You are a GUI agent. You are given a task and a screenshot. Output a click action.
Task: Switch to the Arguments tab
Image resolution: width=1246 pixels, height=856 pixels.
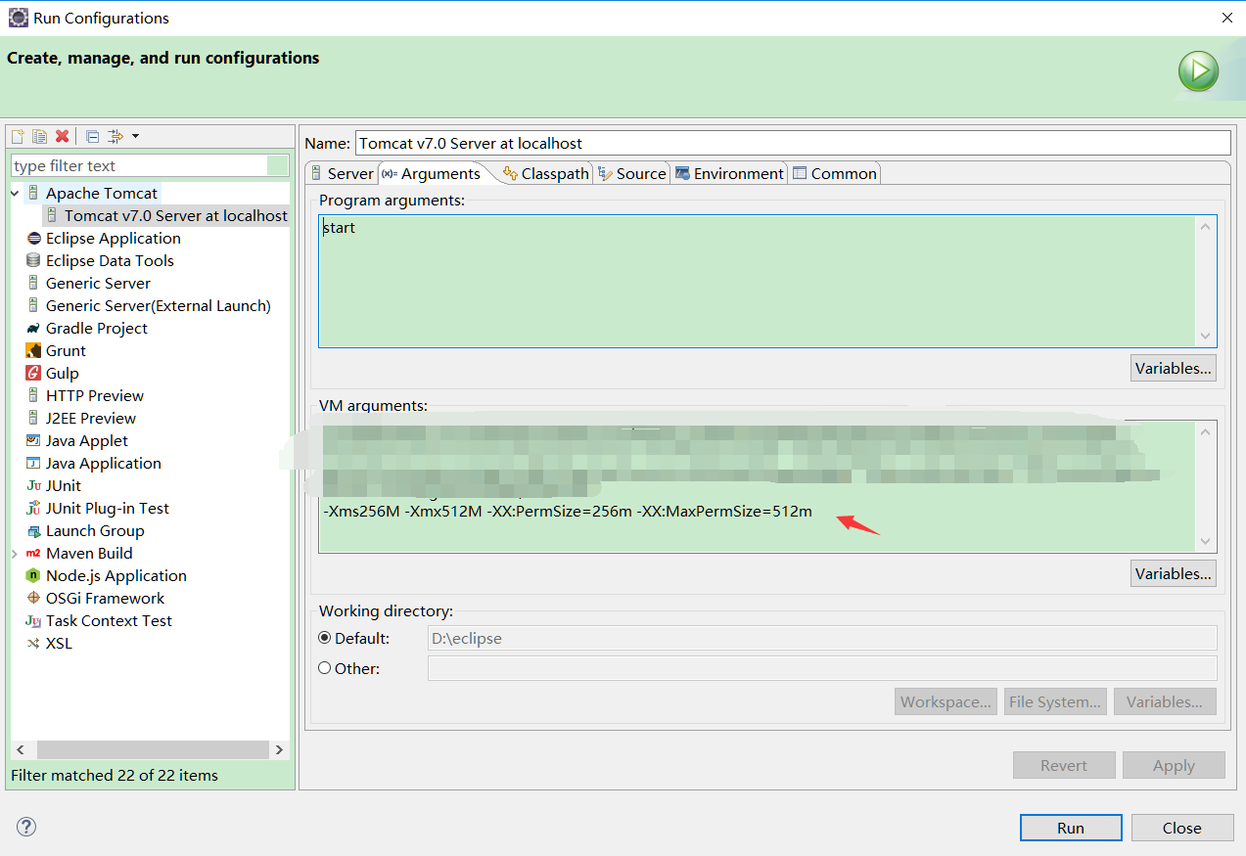[x=432, y=173]
